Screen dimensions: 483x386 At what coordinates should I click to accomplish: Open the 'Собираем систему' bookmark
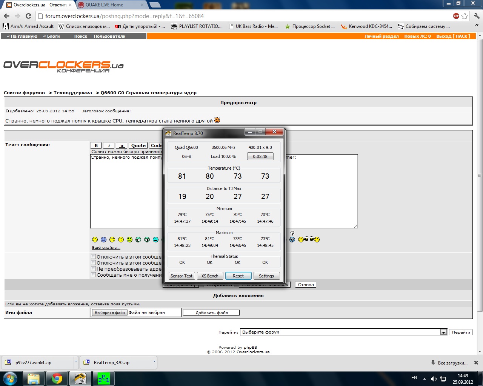(x=424, y=26)
